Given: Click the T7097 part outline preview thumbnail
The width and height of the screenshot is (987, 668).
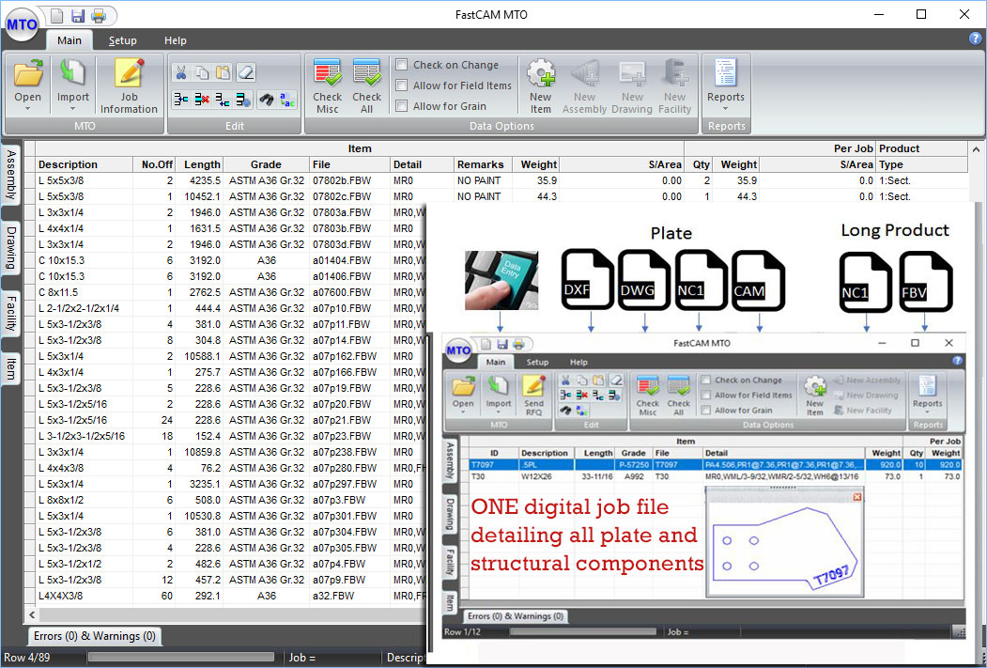Looking at the screenshot, I should tap(784, 548).
